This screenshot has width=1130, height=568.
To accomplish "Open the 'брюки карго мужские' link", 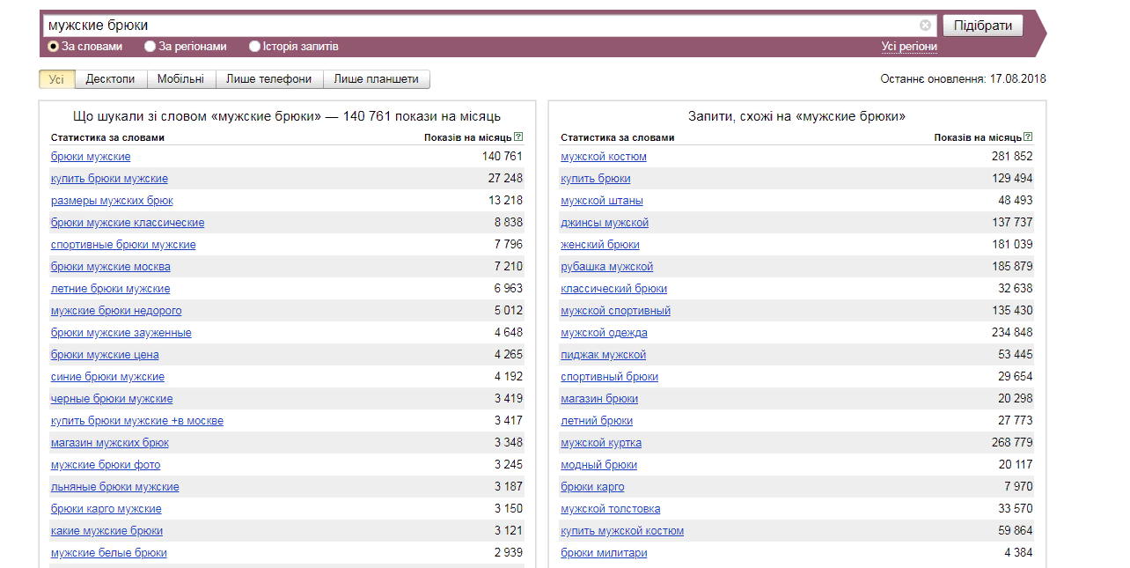I will [106, 509].
